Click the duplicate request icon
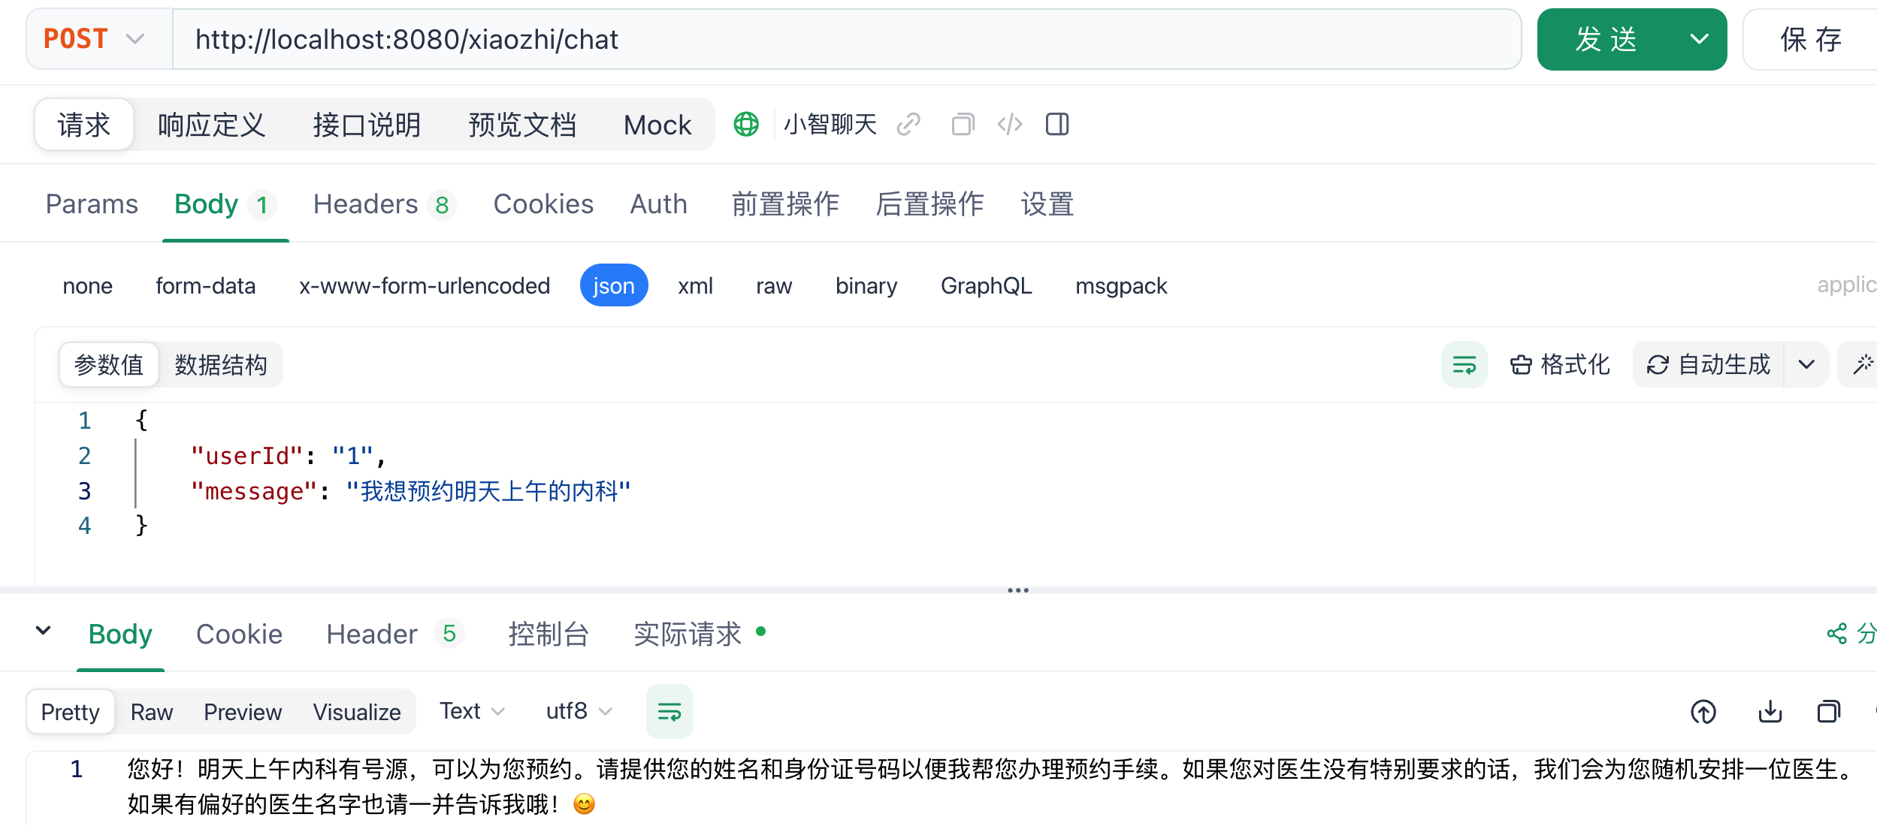1877x826 pixels. click(x=963, y=124)
